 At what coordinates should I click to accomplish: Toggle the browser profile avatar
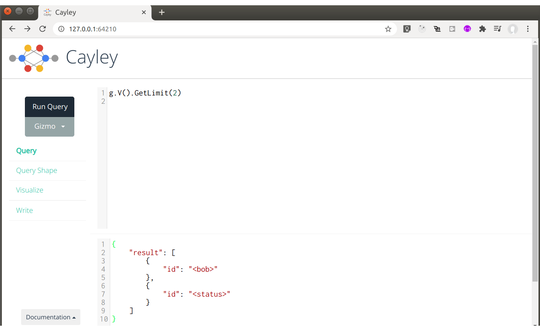tap(513, 28)
